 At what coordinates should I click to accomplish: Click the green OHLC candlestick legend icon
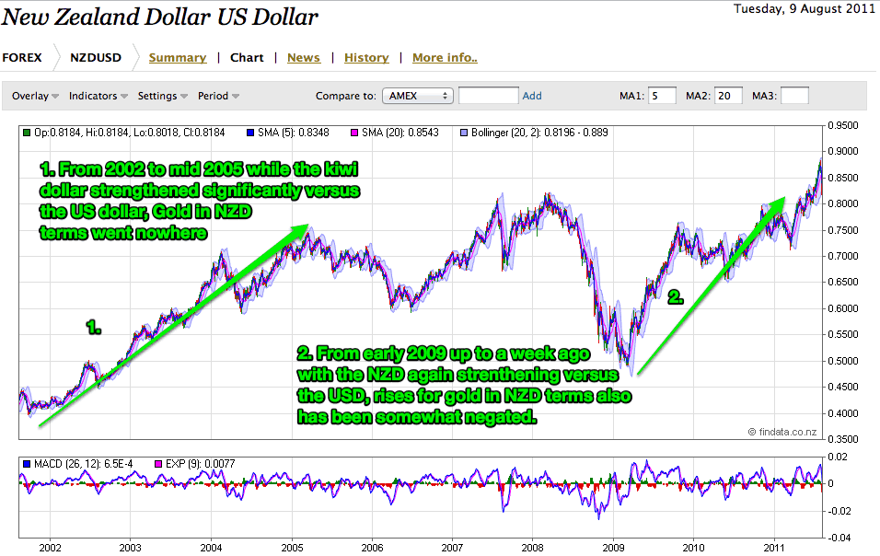[28, 132]
